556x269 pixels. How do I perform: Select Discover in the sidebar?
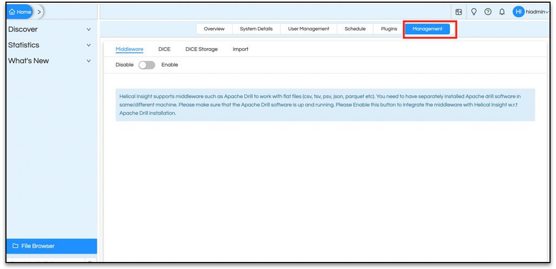pyautogui.click(x=23, y=29)
